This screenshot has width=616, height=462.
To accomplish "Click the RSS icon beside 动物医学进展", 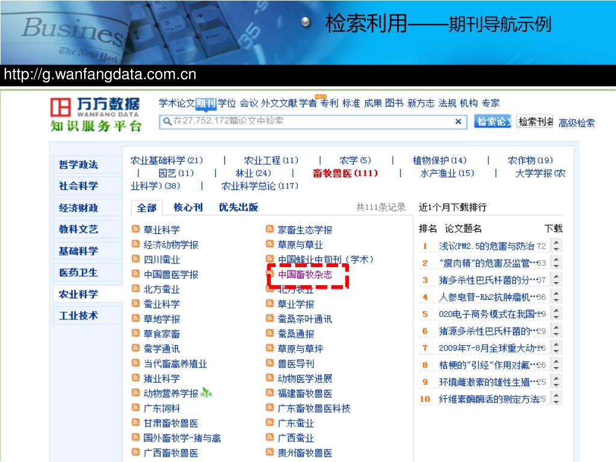I will (269, 378).
